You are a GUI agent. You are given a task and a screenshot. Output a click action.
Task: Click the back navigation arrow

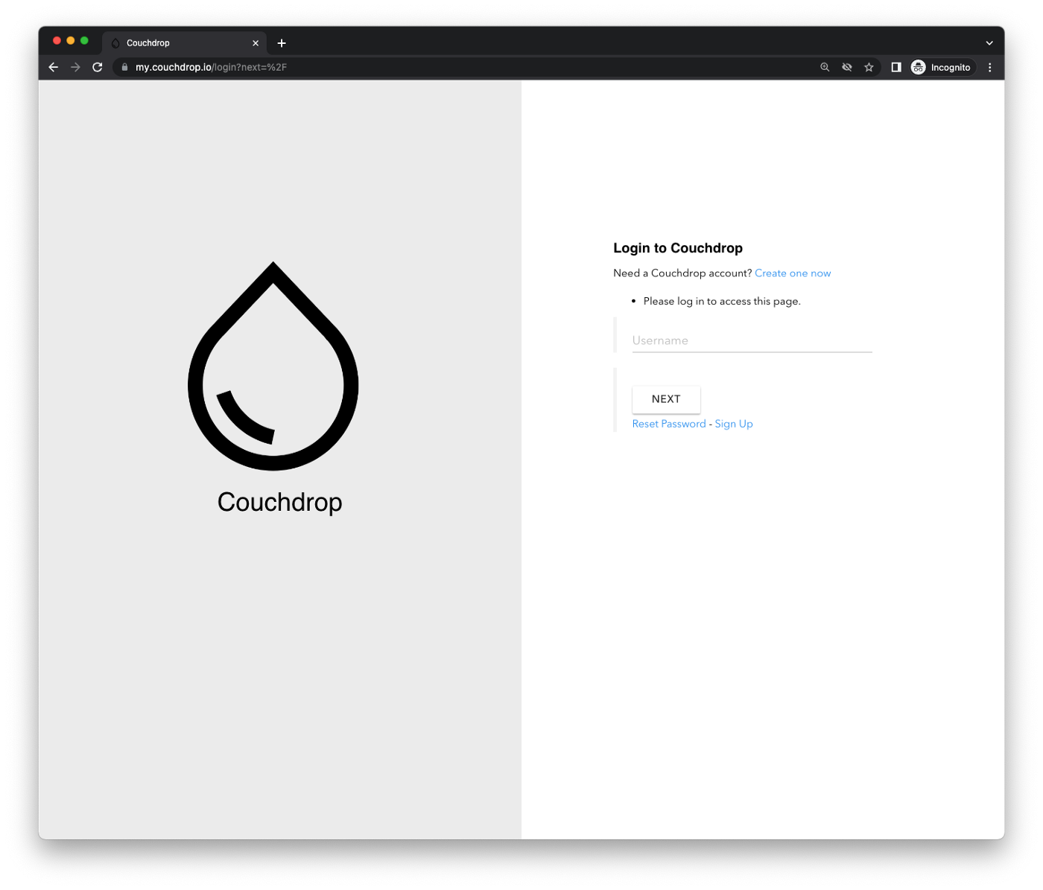tap(53, 67)
